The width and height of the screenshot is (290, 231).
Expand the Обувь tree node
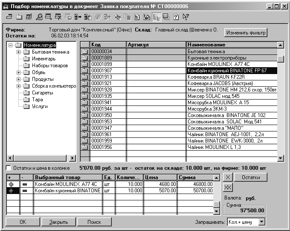point(18,72)
